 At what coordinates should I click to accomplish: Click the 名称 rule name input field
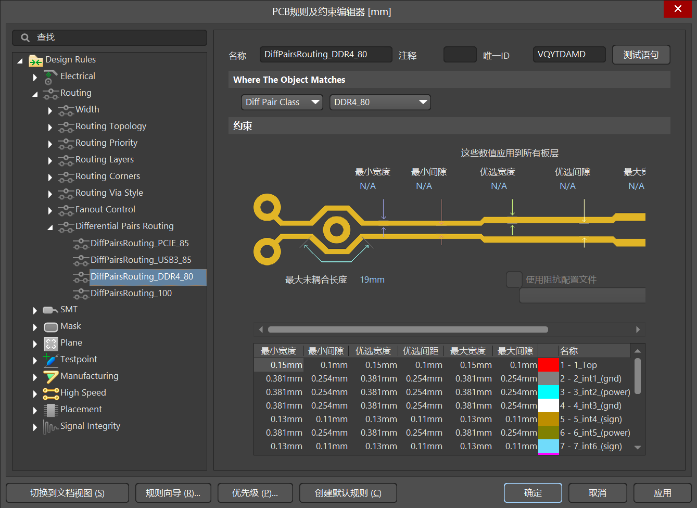coord(326,55)
